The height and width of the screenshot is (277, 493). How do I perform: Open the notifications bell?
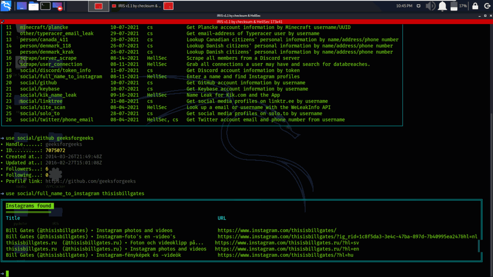442,6
